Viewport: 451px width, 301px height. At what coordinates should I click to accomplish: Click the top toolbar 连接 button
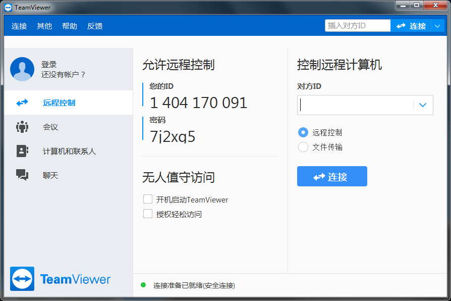tap(411, 26)
